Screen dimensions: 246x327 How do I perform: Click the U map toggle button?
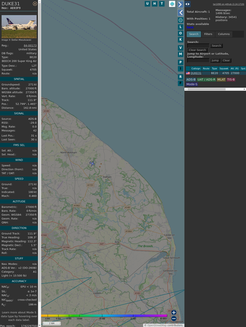coord(147,4)
